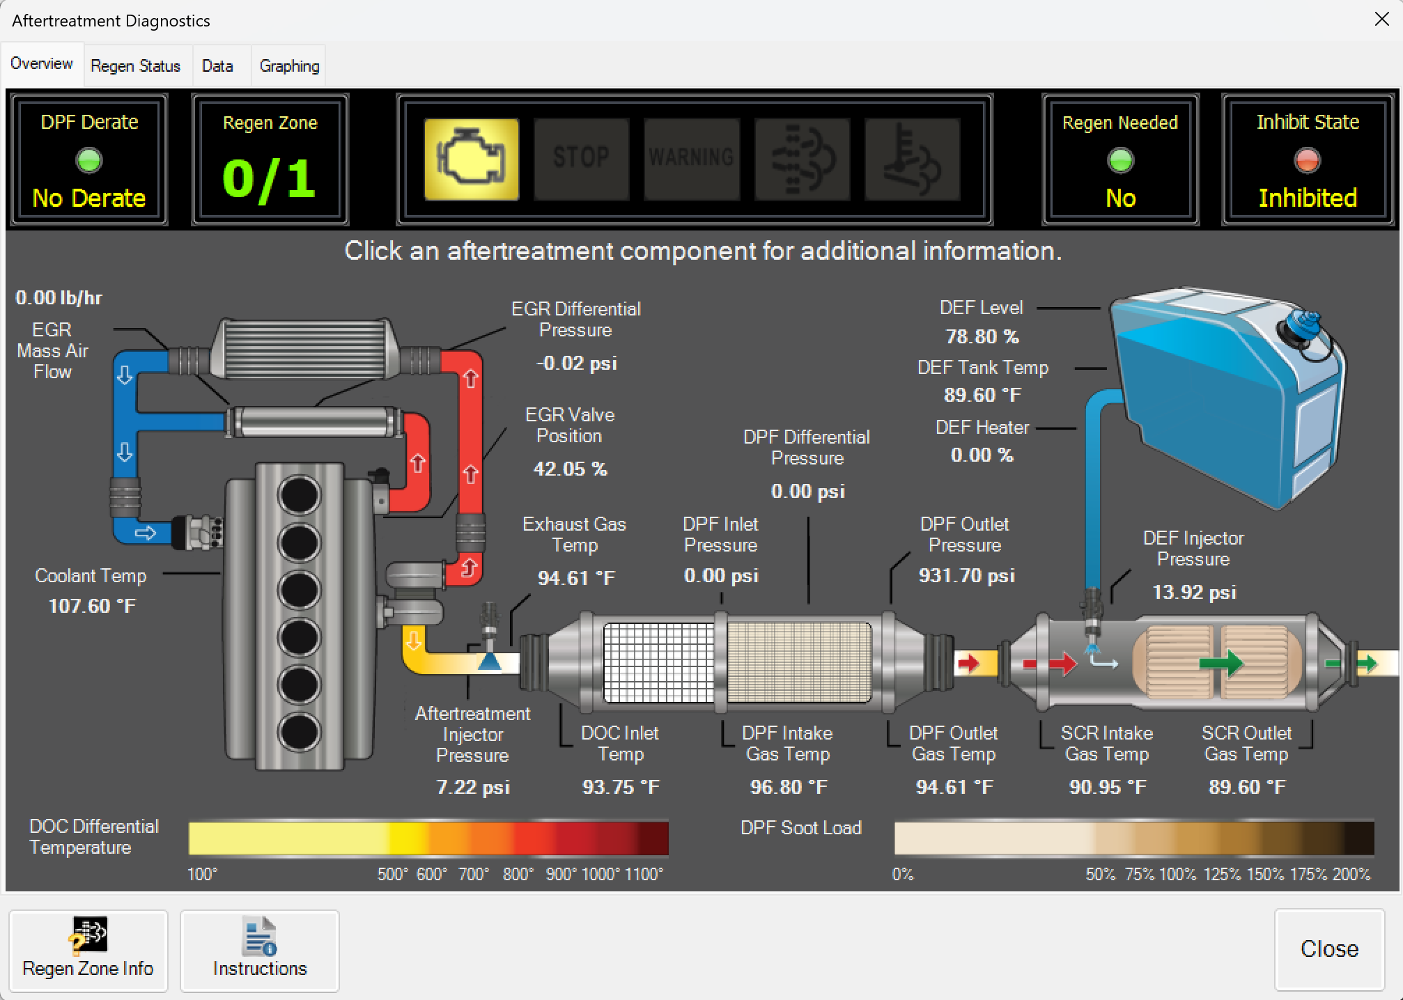Click the DPF regeneration lamp icon
Screen dimensions: 1403x1000
click(802, 159)
